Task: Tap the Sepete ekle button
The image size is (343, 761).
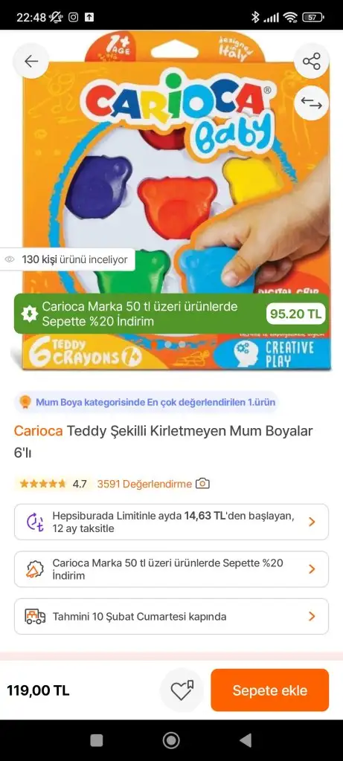Action: pyautogui.click(x=269, y=690)
